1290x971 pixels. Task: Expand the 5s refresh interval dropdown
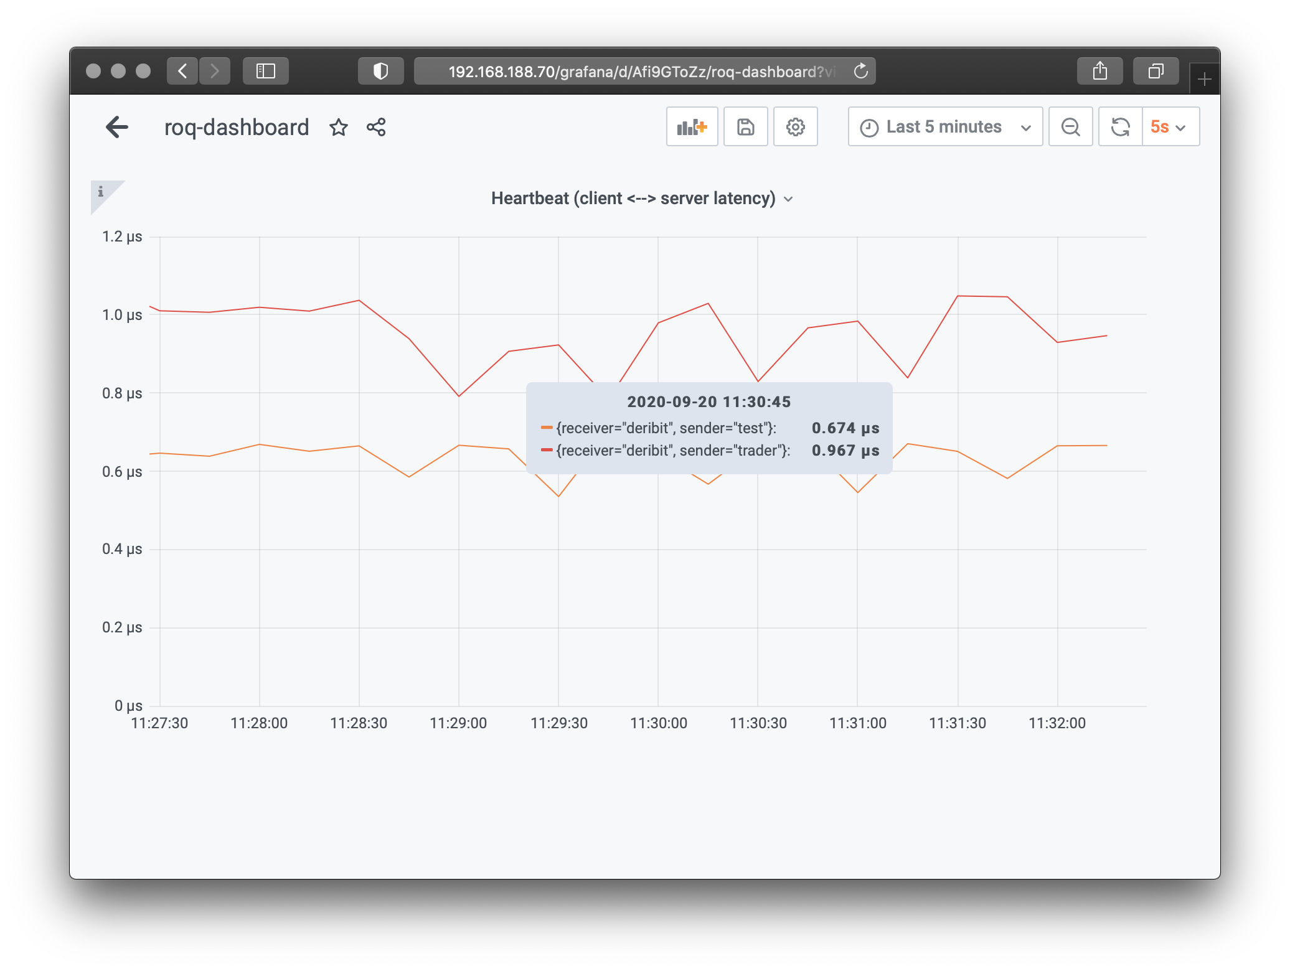pos(1170,127)
